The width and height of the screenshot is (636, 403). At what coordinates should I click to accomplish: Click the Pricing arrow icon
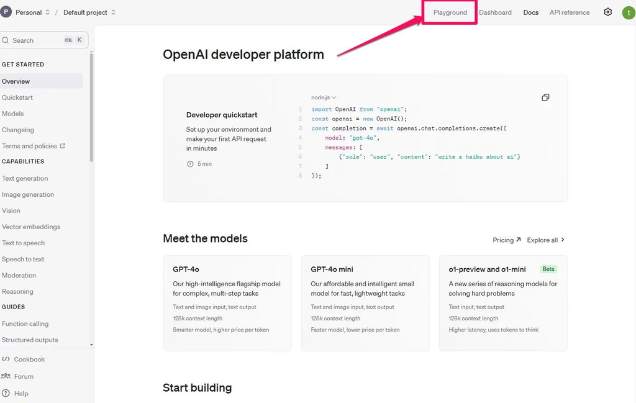click(518, 240)
